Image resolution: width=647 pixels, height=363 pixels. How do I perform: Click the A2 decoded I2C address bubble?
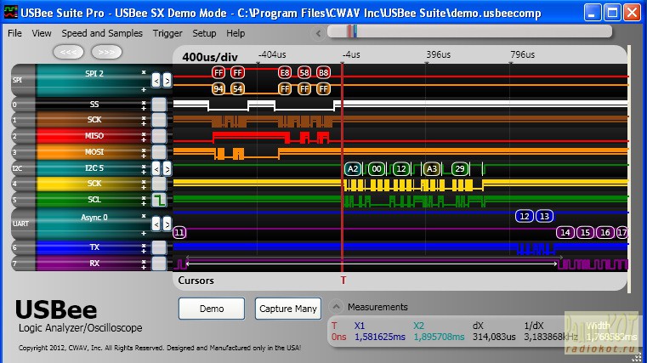pyautogui.click(x=353, y=168)
